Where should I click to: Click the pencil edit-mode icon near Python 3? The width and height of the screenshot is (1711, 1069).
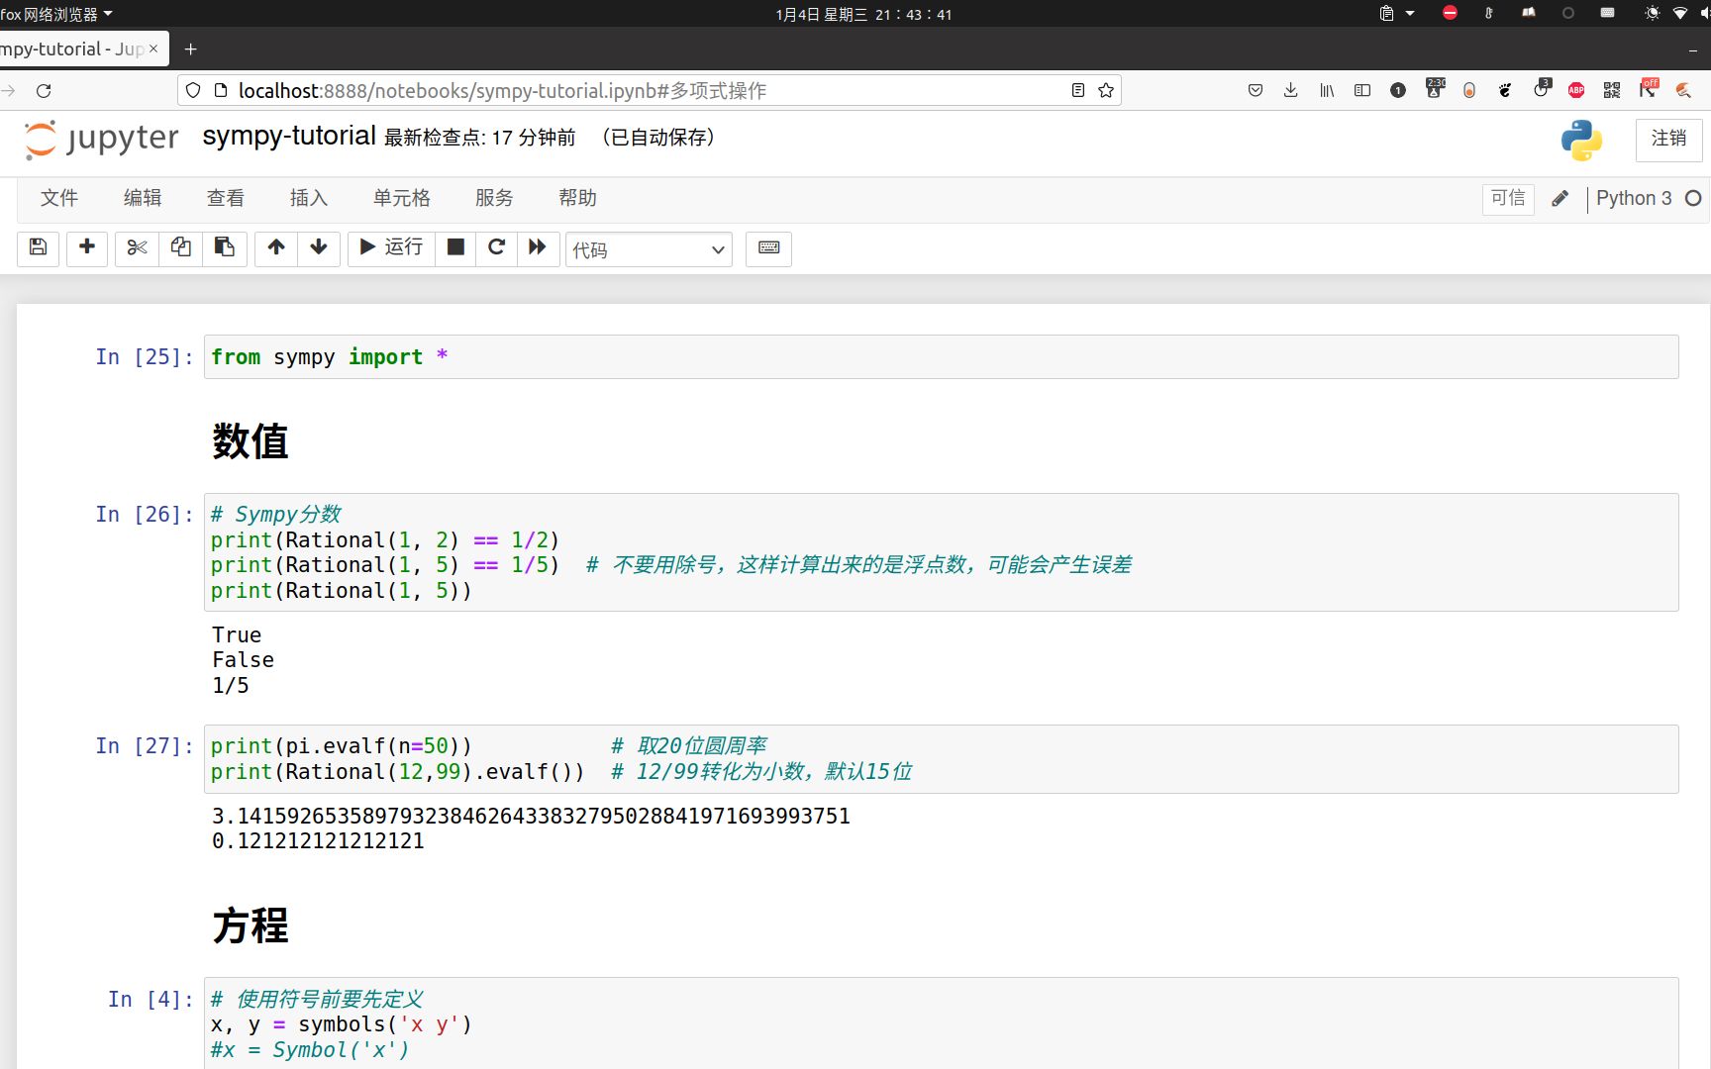[1560, 198]
